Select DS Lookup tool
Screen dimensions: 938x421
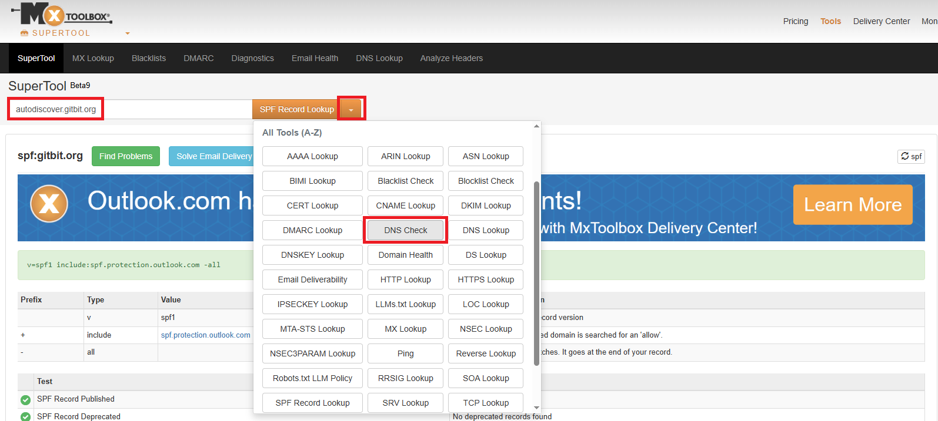(x=486, y=255)
